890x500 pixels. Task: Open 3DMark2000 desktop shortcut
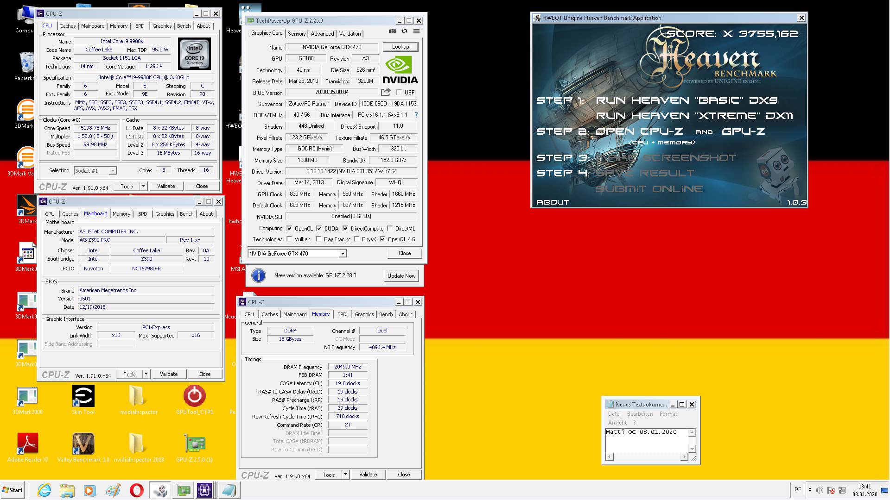[27, 400]
